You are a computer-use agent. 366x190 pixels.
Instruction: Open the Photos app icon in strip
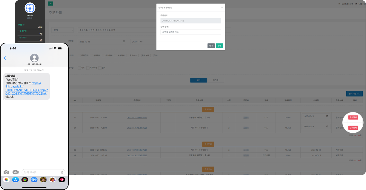tap(6, 180)
